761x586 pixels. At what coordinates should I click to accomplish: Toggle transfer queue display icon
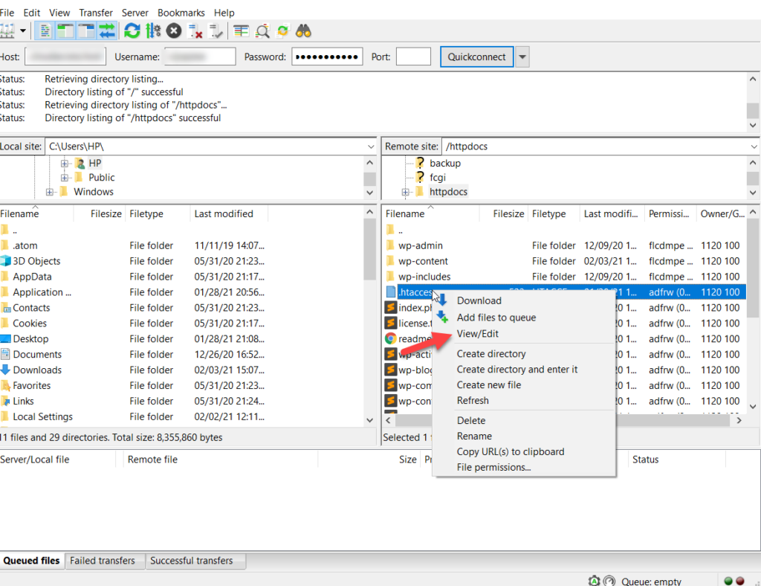pos(107,31)
